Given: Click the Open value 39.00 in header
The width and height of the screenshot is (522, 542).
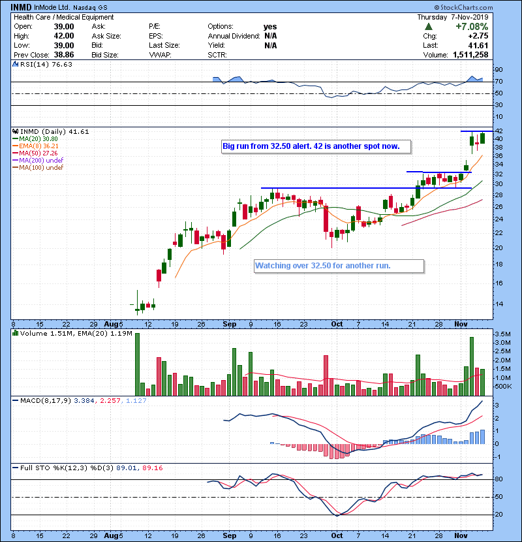Looking at the screenshot, I should click(x=64, y=27).
